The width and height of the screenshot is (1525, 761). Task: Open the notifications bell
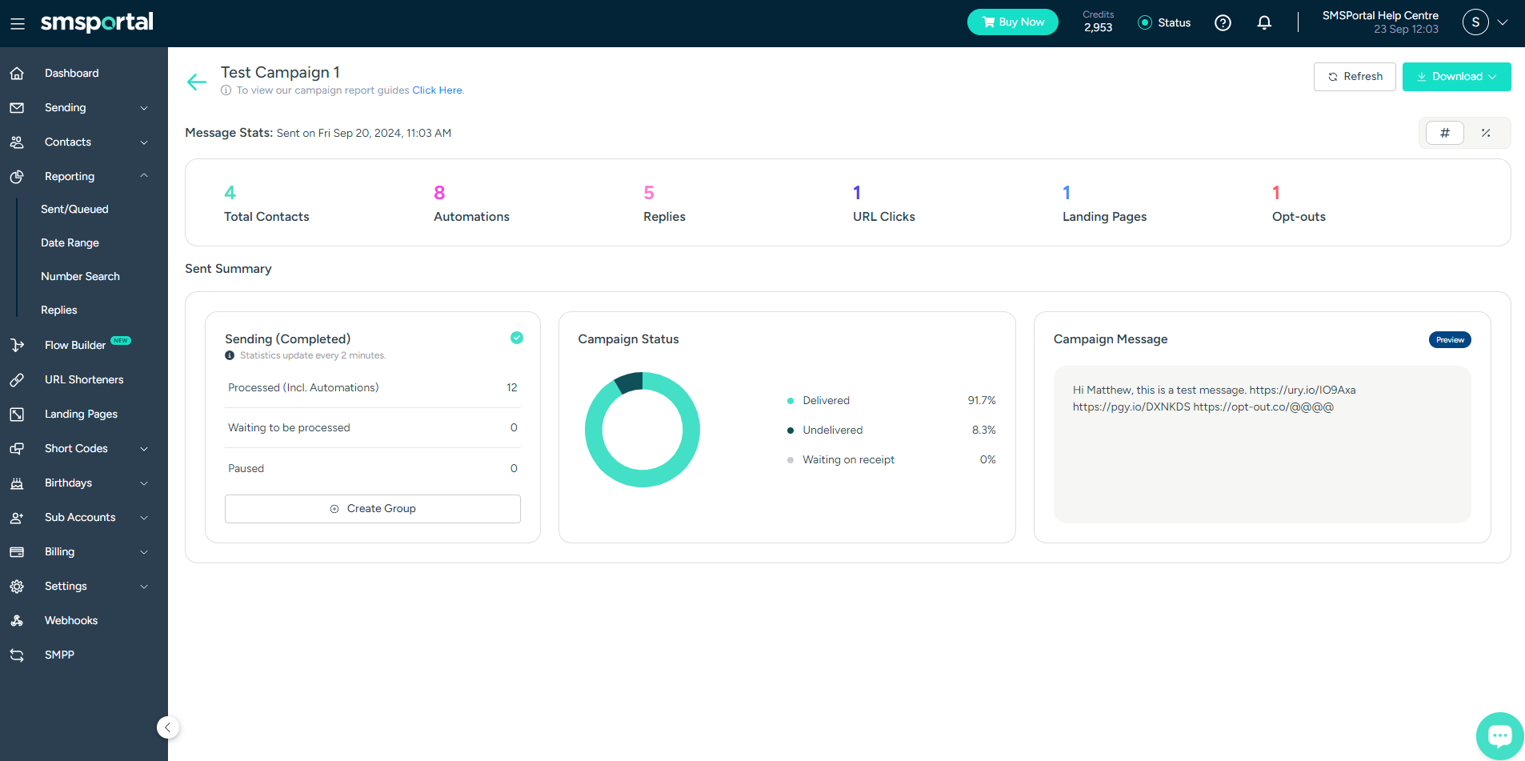pos(1264,22)
